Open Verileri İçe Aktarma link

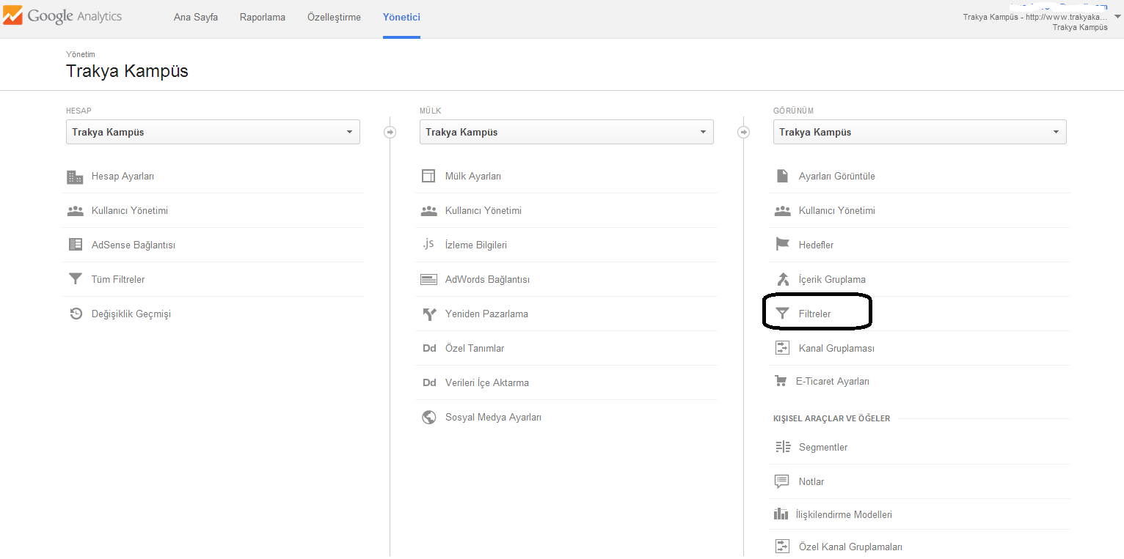[487, 383]
